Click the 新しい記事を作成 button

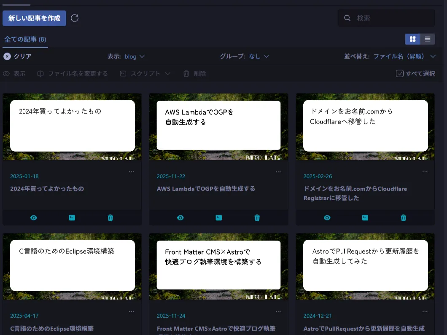click(34, 18)
